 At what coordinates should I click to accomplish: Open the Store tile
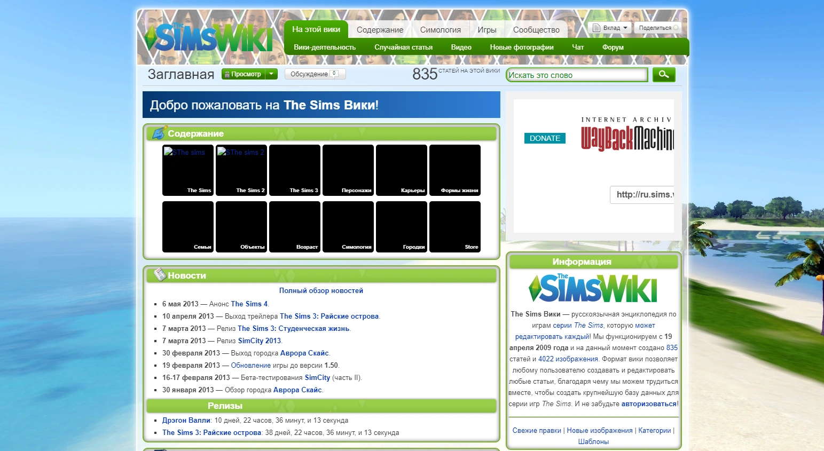pyautogui.click(x=455, y=227)
